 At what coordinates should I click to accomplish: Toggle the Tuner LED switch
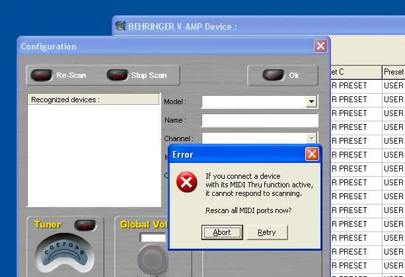(x=84, y=224)
